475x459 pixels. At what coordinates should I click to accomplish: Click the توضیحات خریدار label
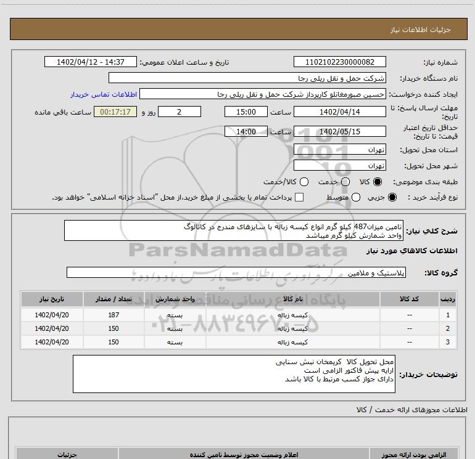tap(428, 375)
